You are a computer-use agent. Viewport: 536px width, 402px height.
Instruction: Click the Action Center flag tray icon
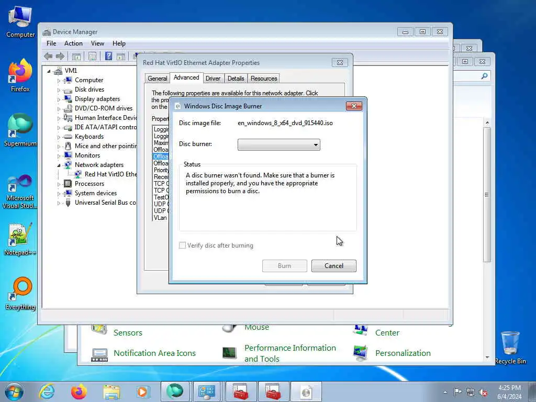pyautogui.click(x=457, y=392)
